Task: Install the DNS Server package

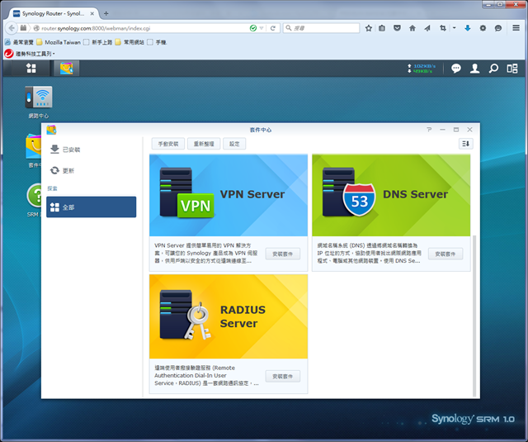Action: pos(445,254)
